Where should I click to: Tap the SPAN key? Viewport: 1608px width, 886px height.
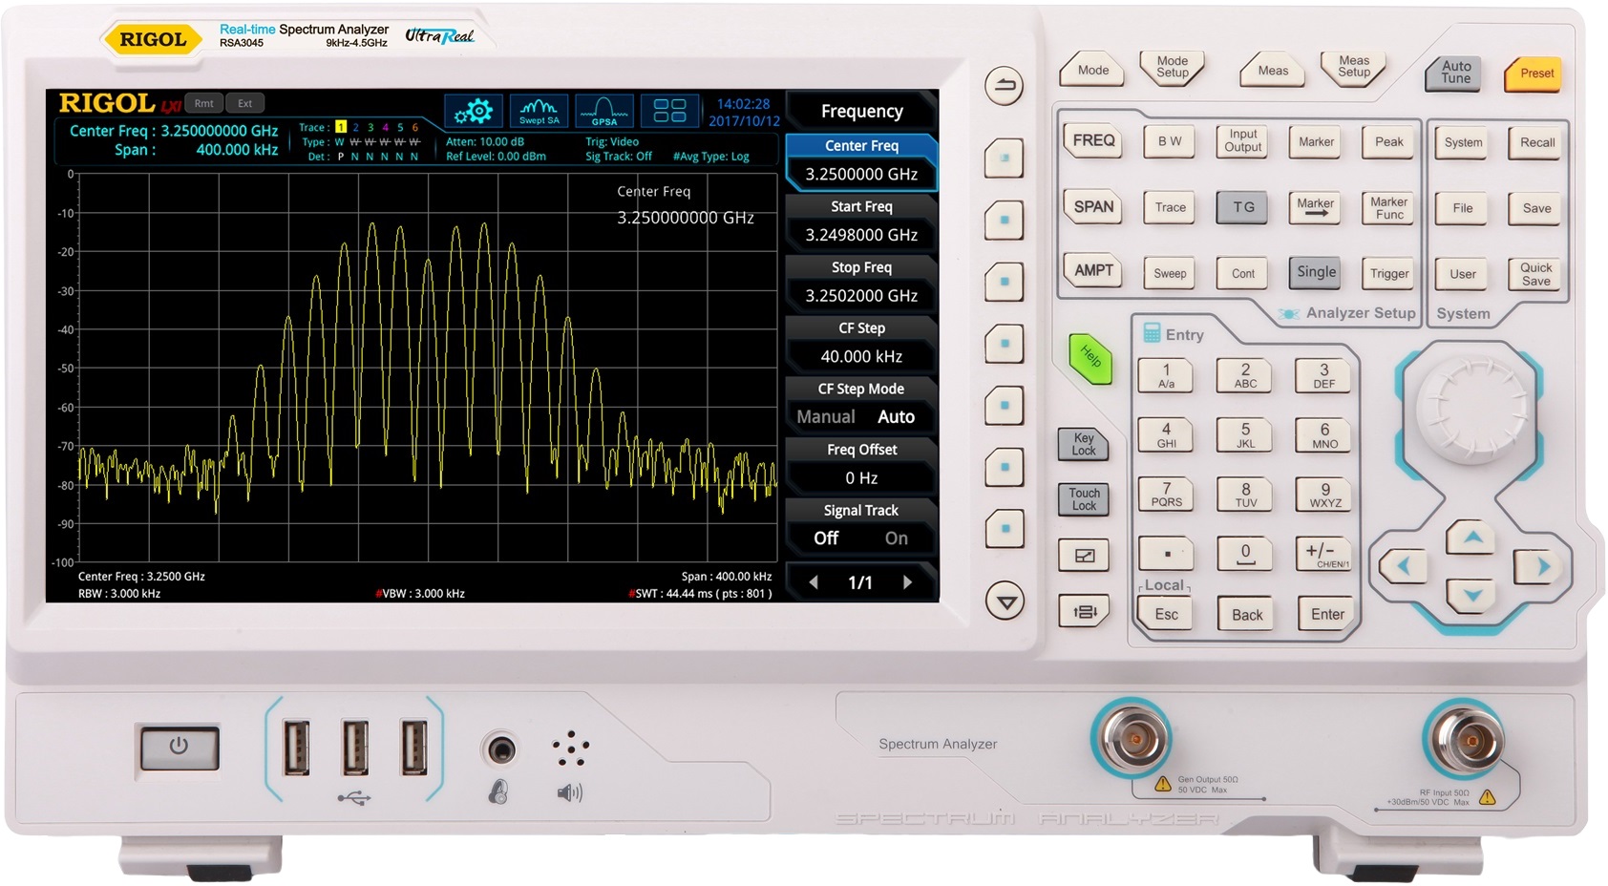[1093, 207]
